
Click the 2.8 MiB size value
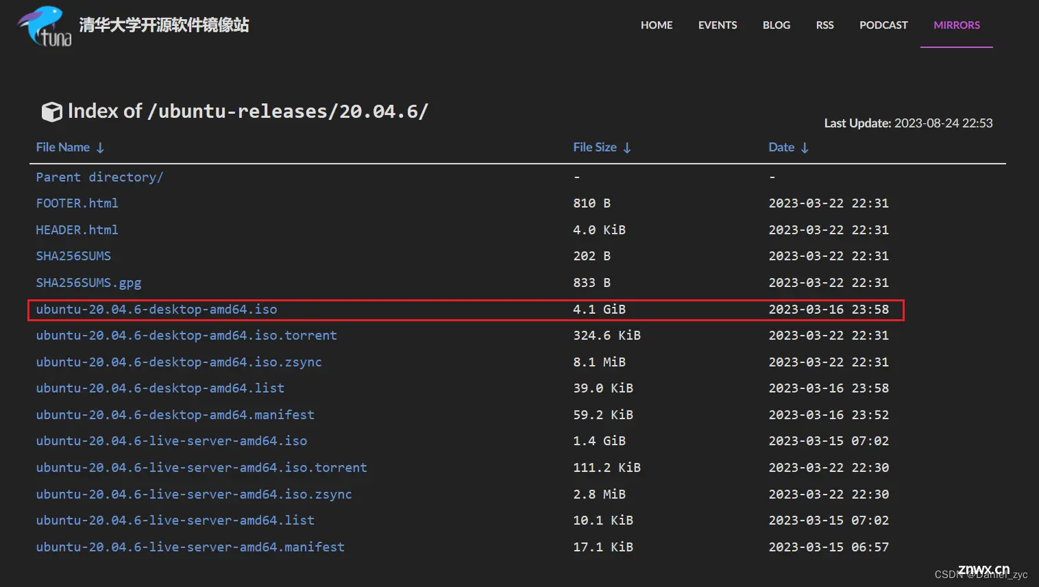[x=599, y=495]
